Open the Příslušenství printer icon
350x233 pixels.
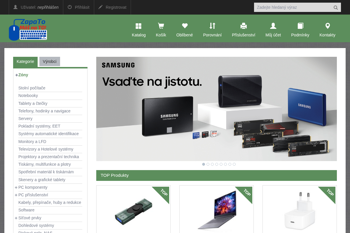click(x=244, y=26)
